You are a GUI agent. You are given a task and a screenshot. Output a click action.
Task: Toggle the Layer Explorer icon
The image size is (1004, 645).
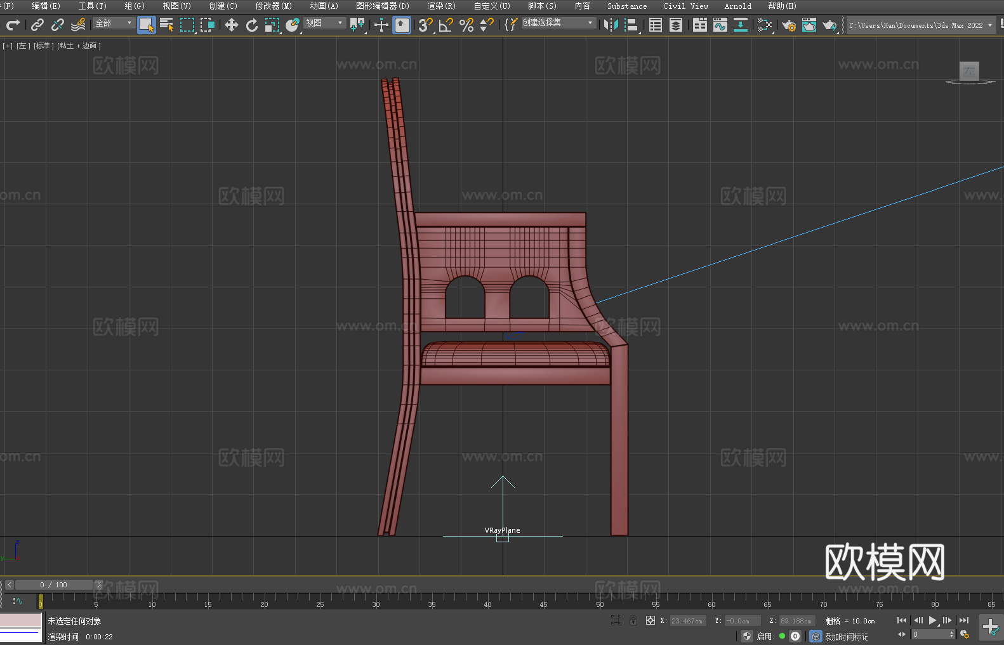676,25
